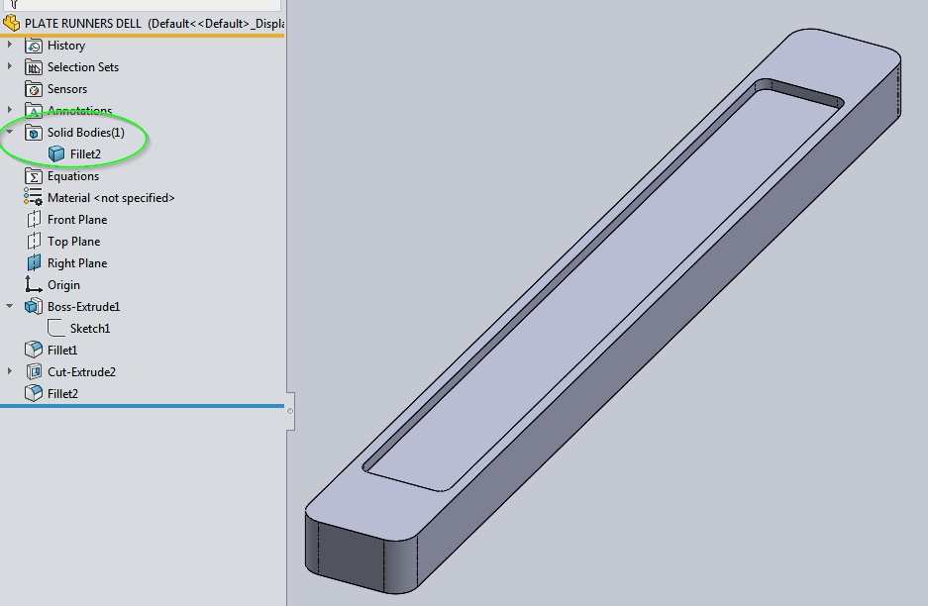The image size is (928, 606).
Task: Click the panel collapse handle on splitter
Action: point(290,411)
